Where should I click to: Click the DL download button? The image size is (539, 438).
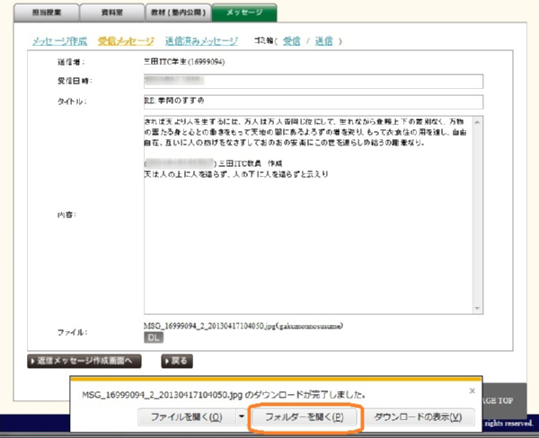click(154, 337)
